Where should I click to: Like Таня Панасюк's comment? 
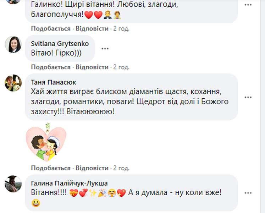50,168
